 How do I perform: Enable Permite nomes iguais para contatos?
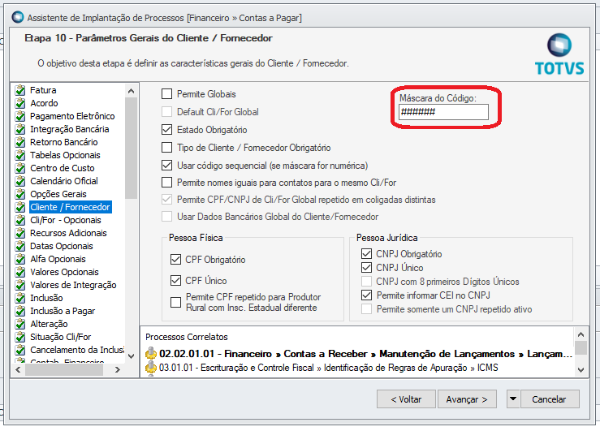tap(166, 183)
